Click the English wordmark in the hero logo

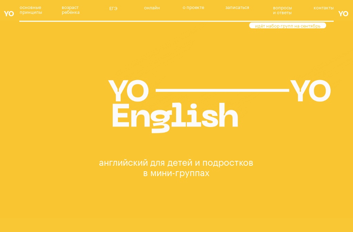[x=174, y=115]
